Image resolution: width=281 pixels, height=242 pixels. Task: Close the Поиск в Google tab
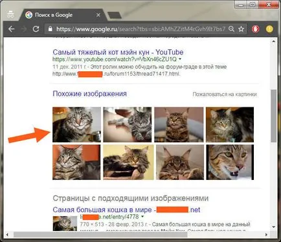(98, 15)
